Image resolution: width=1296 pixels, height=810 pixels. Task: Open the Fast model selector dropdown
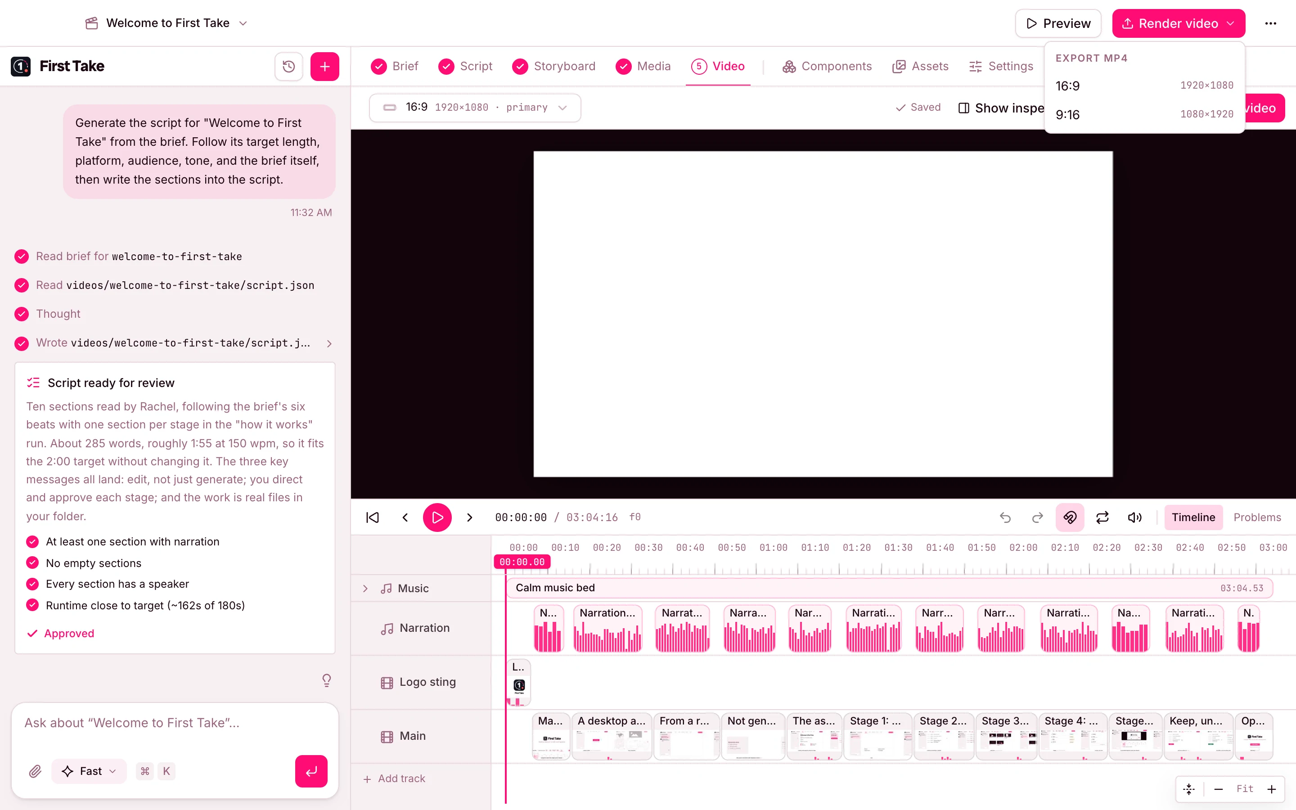(x=90, y=771)
